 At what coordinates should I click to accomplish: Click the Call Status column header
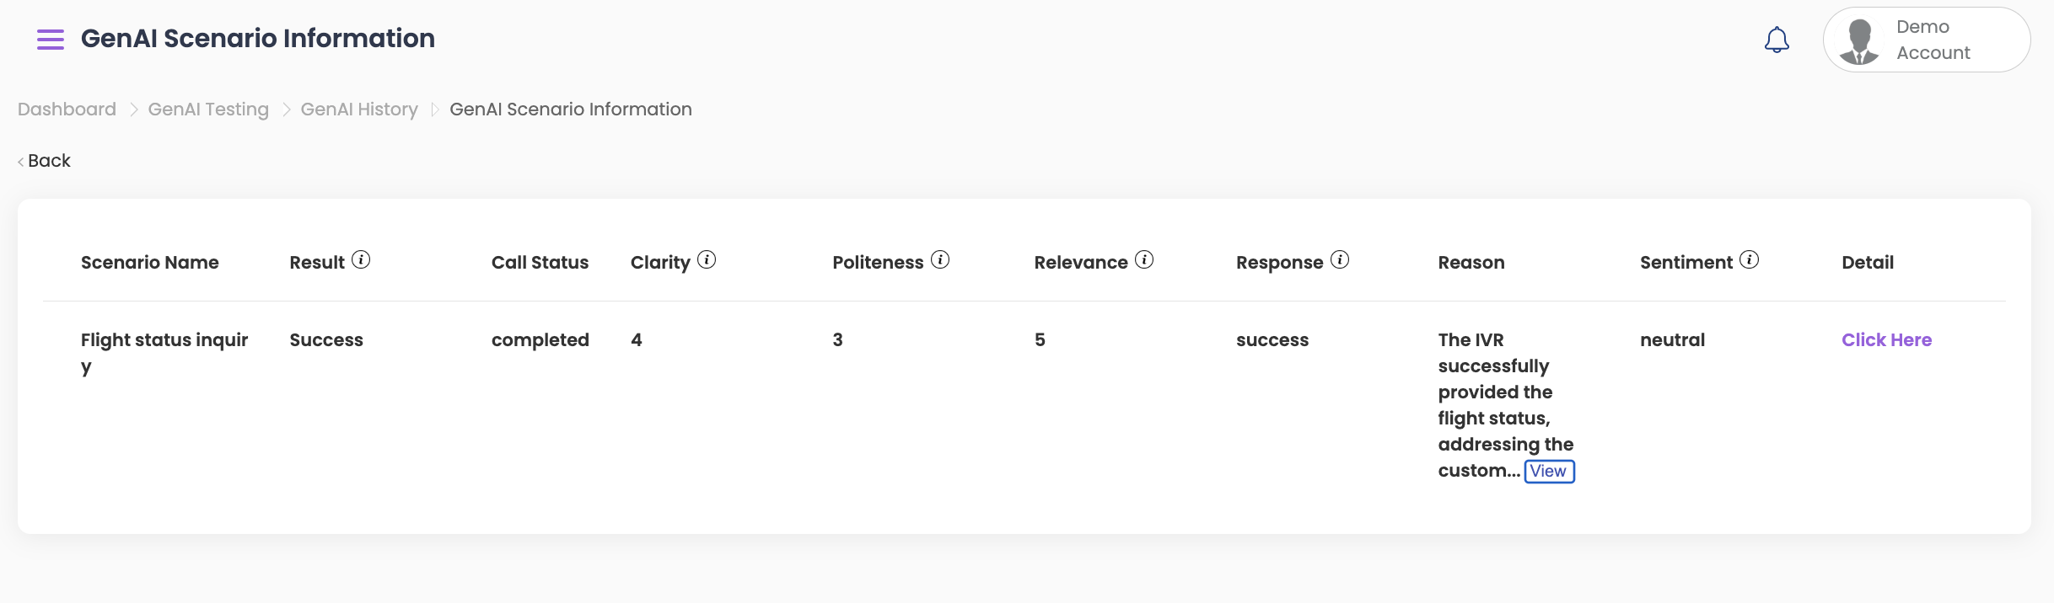[540, 263]
